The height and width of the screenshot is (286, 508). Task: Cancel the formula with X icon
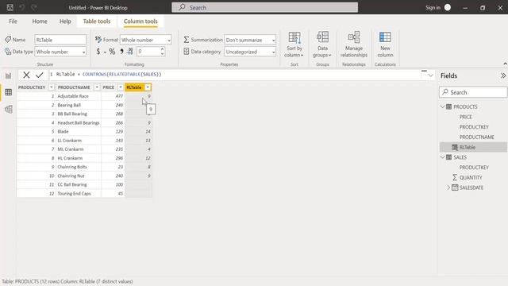(x=26, y=75)
